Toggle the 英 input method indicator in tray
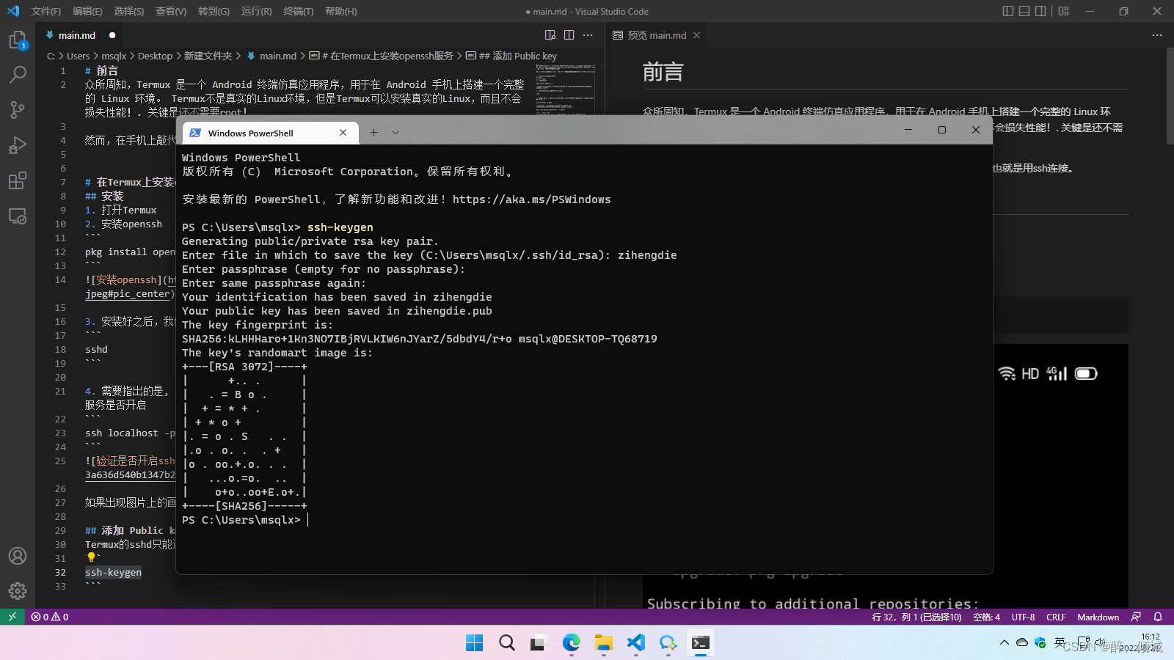The height and width of the screenshot is (660, 1174). click(1060, 642)
